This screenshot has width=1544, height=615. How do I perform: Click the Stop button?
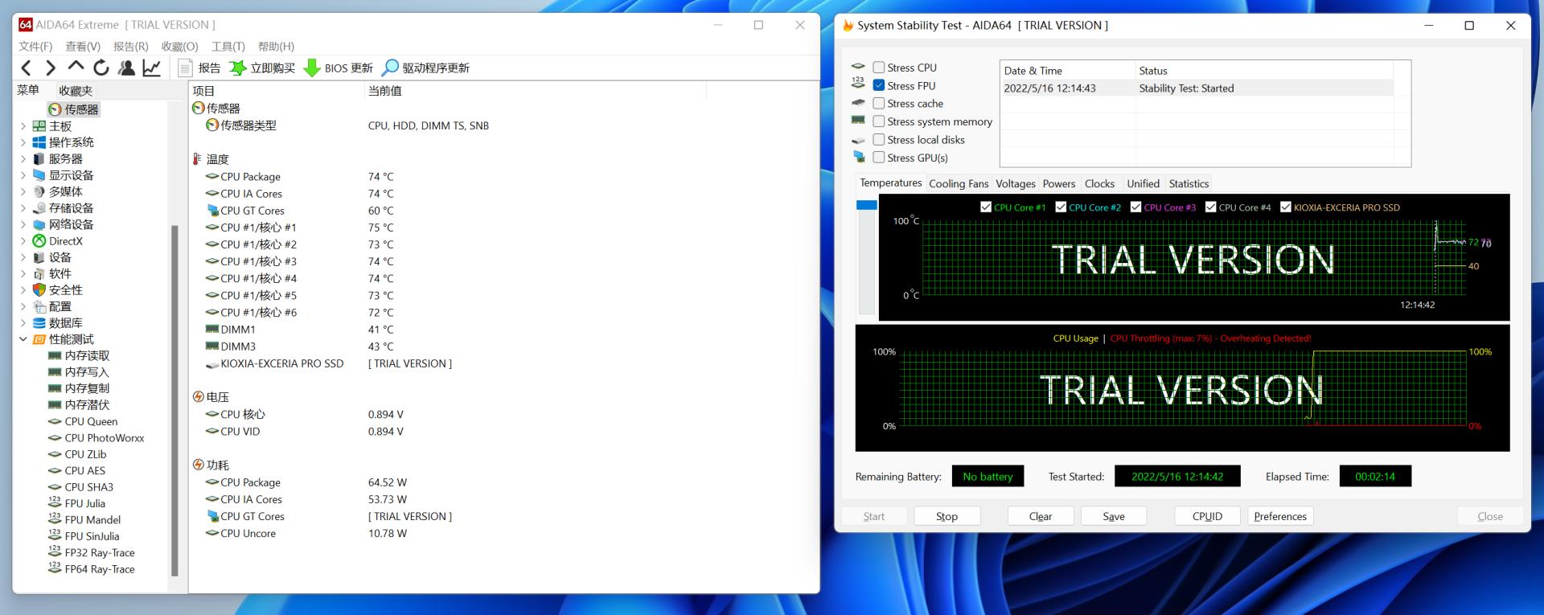point(947,516)
